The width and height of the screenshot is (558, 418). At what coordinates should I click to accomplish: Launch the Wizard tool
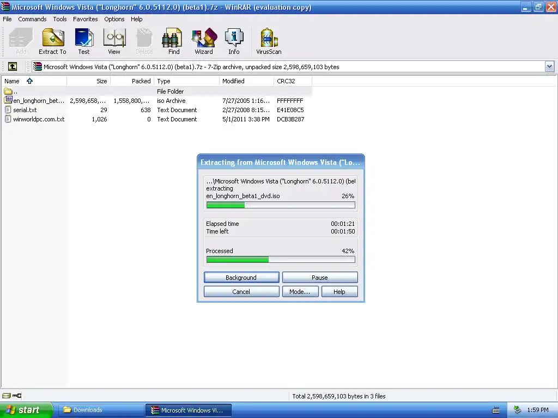(204, 41)
